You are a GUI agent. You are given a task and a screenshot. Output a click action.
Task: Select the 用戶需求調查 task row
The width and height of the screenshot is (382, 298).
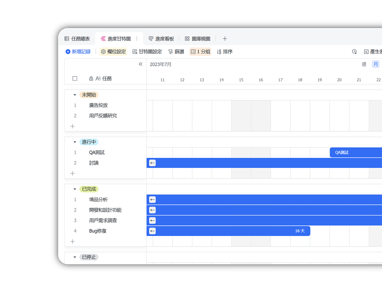106,221
